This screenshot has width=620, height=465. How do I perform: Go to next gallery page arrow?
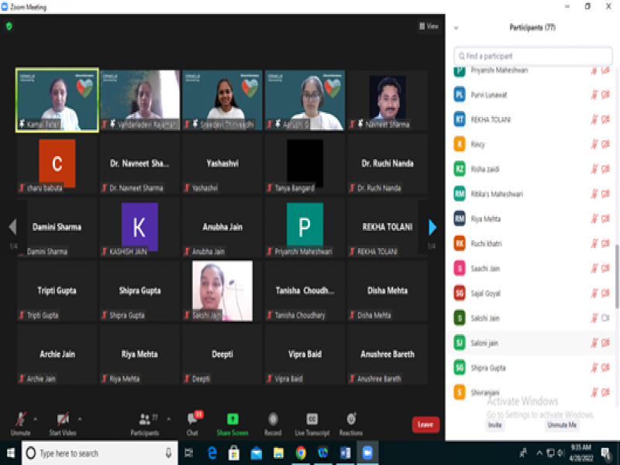click(432, 227)
